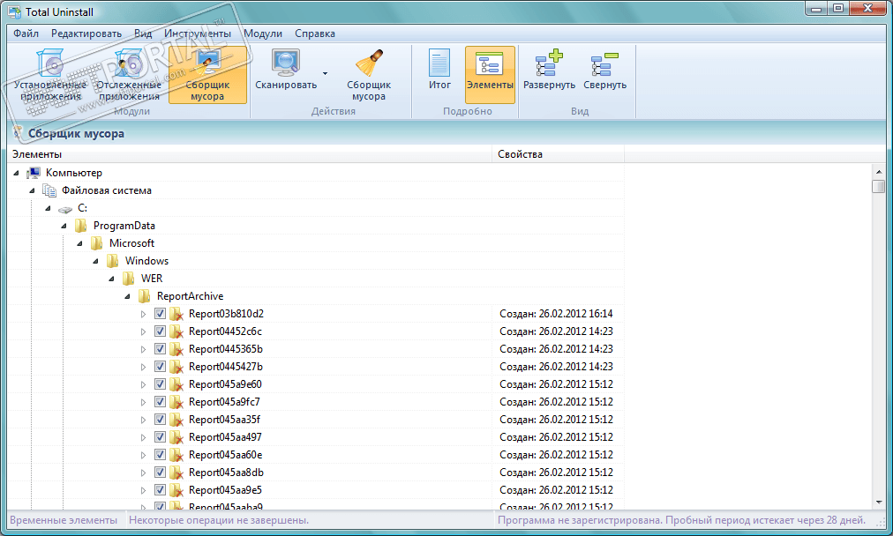Screen dimensions: 893x536
Task: Open Installed Applications module
Action: [x=50, y=75]
